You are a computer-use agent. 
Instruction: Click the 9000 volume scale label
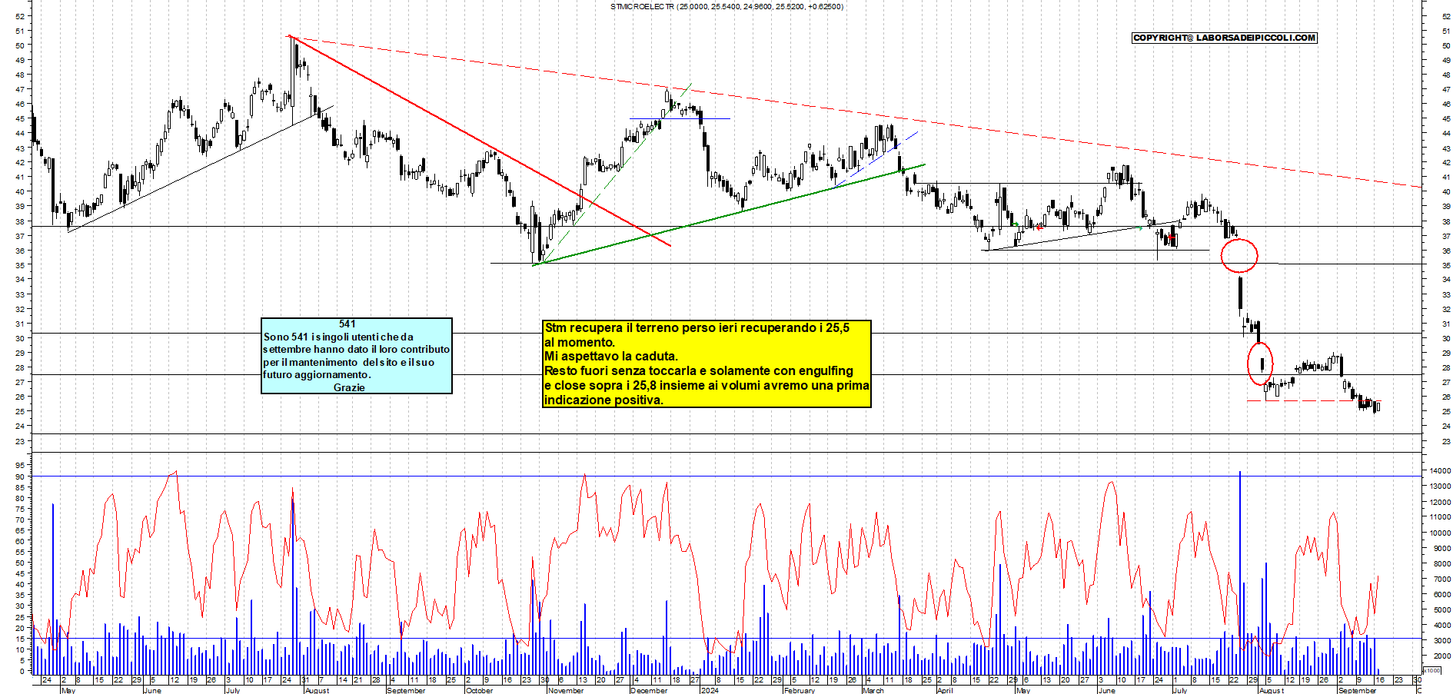(1442, 548)
